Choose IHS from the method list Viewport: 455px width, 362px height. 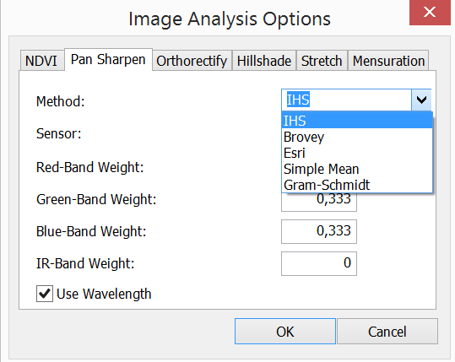(357, 121)
